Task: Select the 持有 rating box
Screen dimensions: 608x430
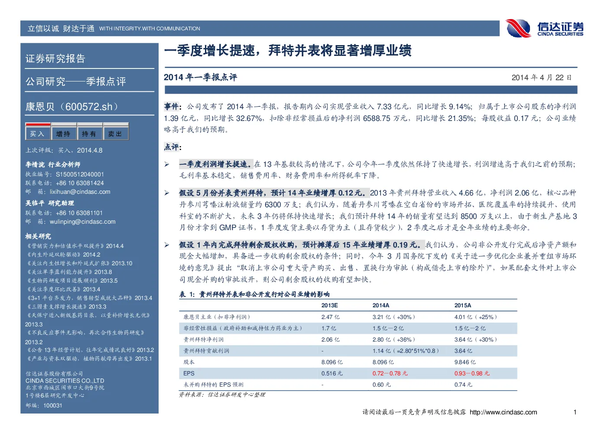Action: point(90,132)
